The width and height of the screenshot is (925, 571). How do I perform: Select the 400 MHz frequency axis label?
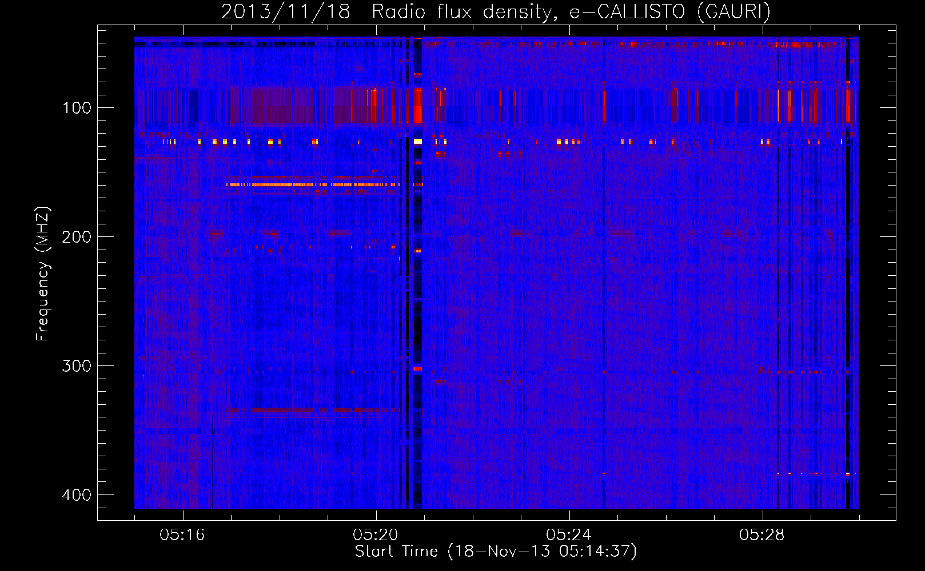coord(77,495)
